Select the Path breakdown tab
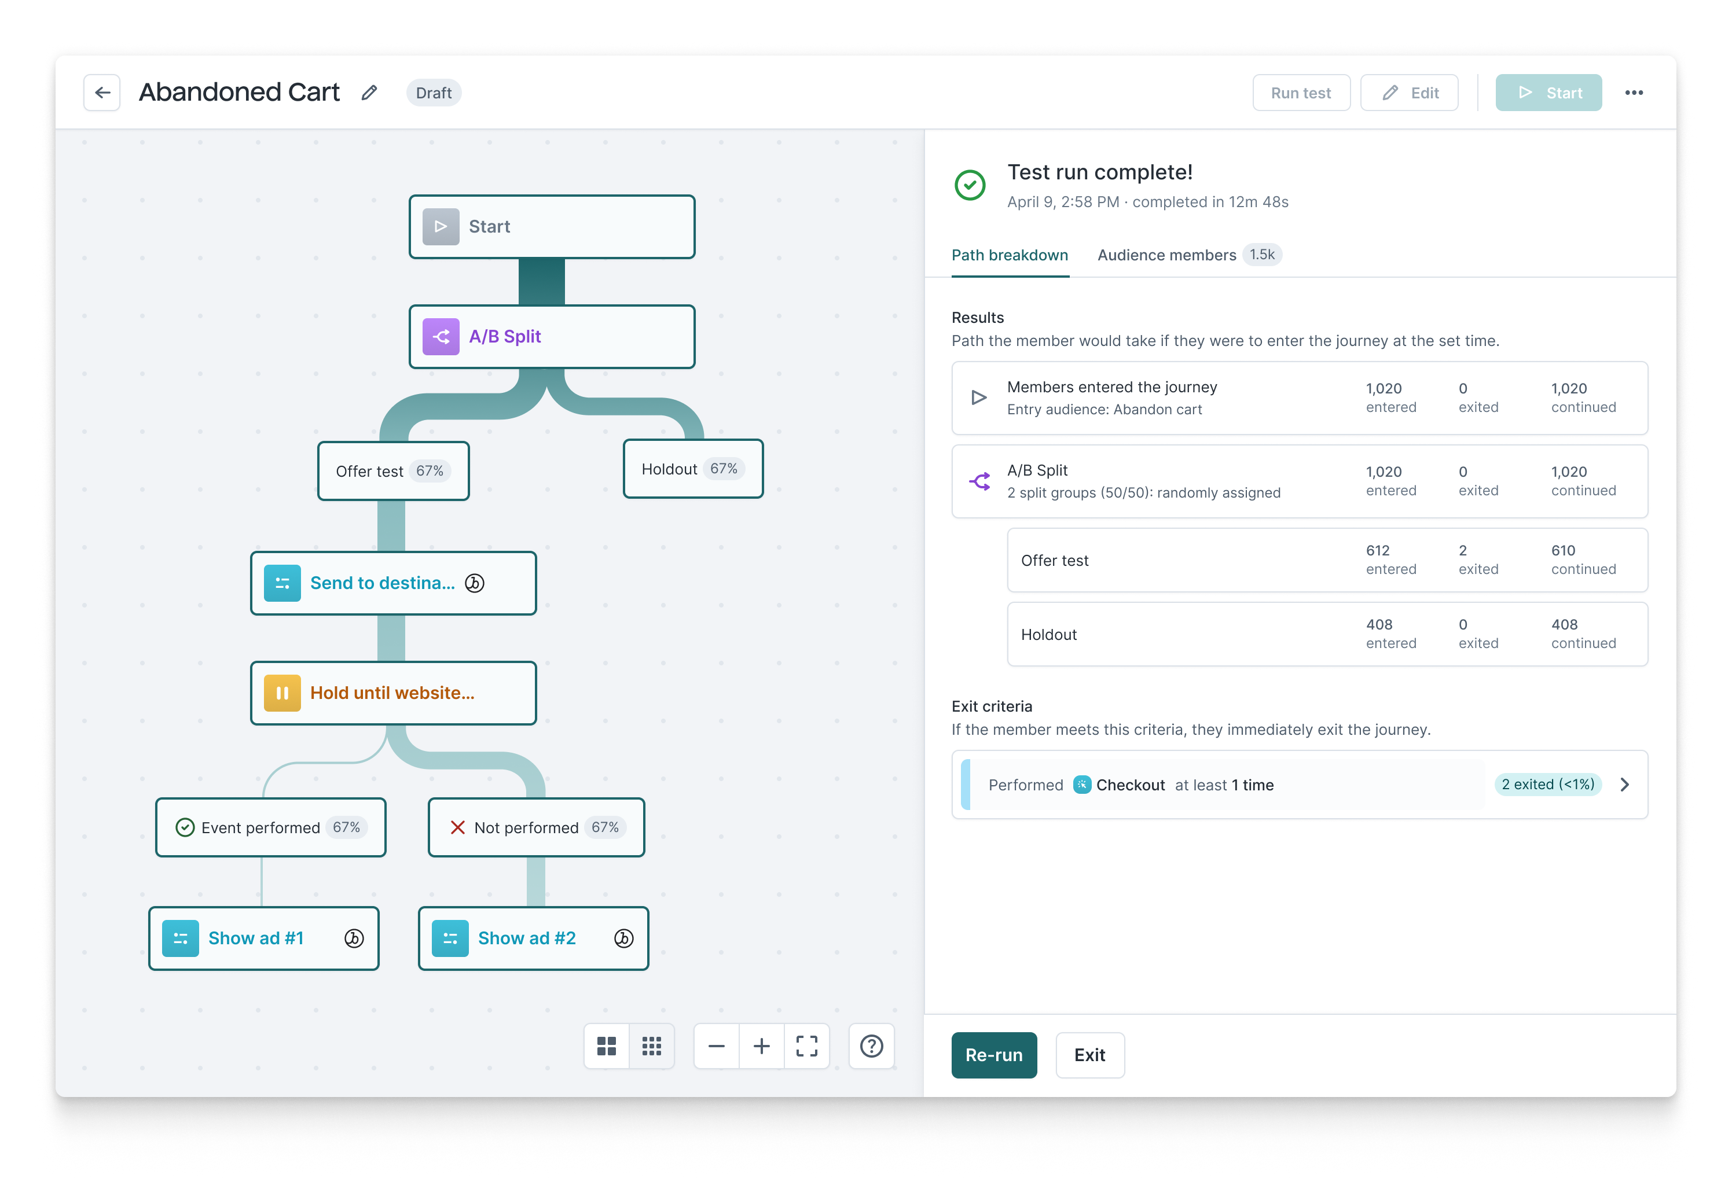The image size is (1732, 1178). (x=1009, y=255)
